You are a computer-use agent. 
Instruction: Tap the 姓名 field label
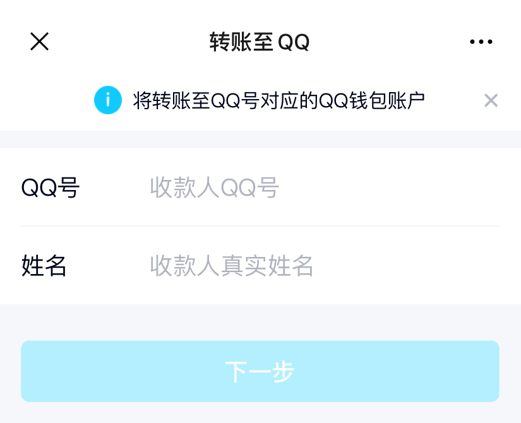43,265
